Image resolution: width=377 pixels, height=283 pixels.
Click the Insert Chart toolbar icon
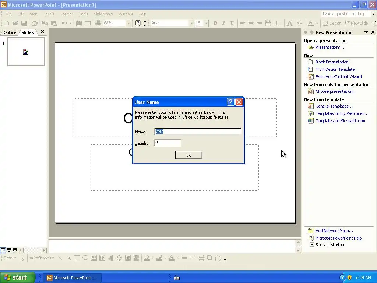pyautogui.click(x=79, y=23)
